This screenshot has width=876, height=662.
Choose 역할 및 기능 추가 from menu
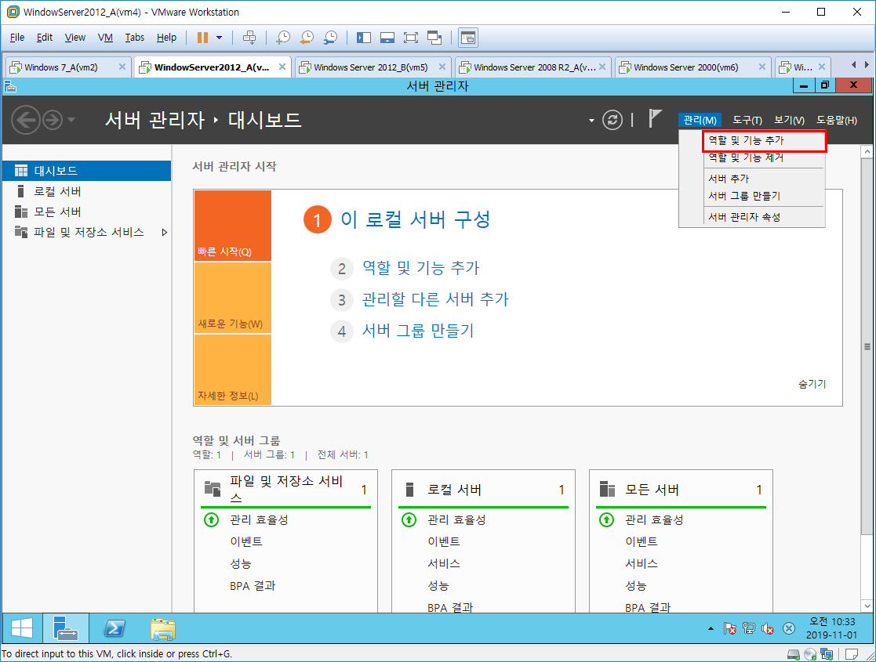(764, 141)
